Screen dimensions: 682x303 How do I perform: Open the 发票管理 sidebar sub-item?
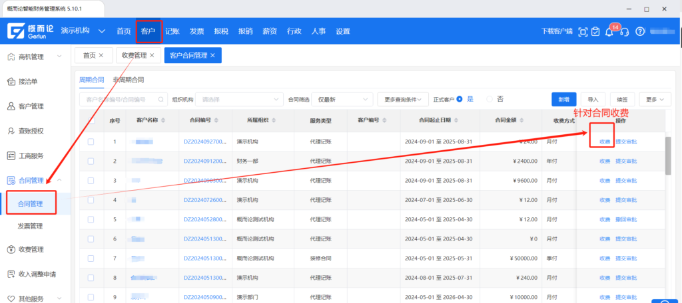tap(30, 226)
